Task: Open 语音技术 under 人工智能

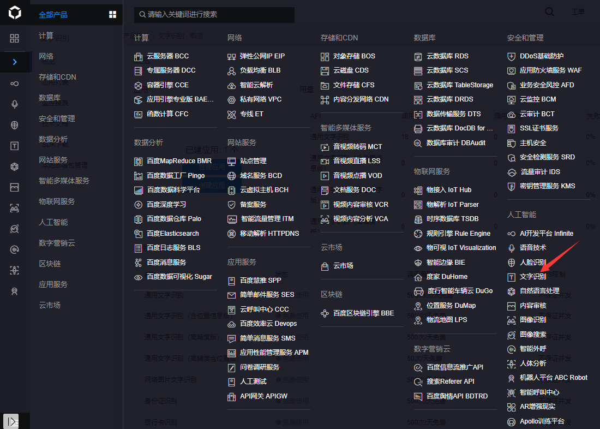Action: [x=533, y=248]
